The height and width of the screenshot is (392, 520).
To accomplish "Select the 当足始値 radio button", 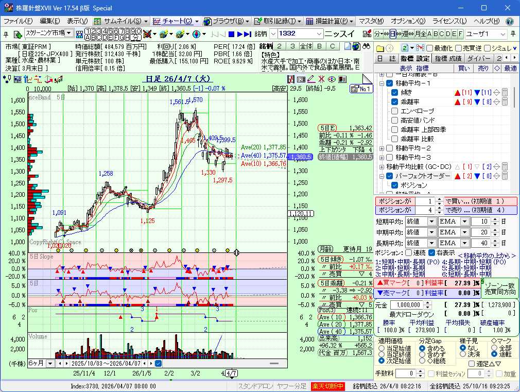I will 382,348.
